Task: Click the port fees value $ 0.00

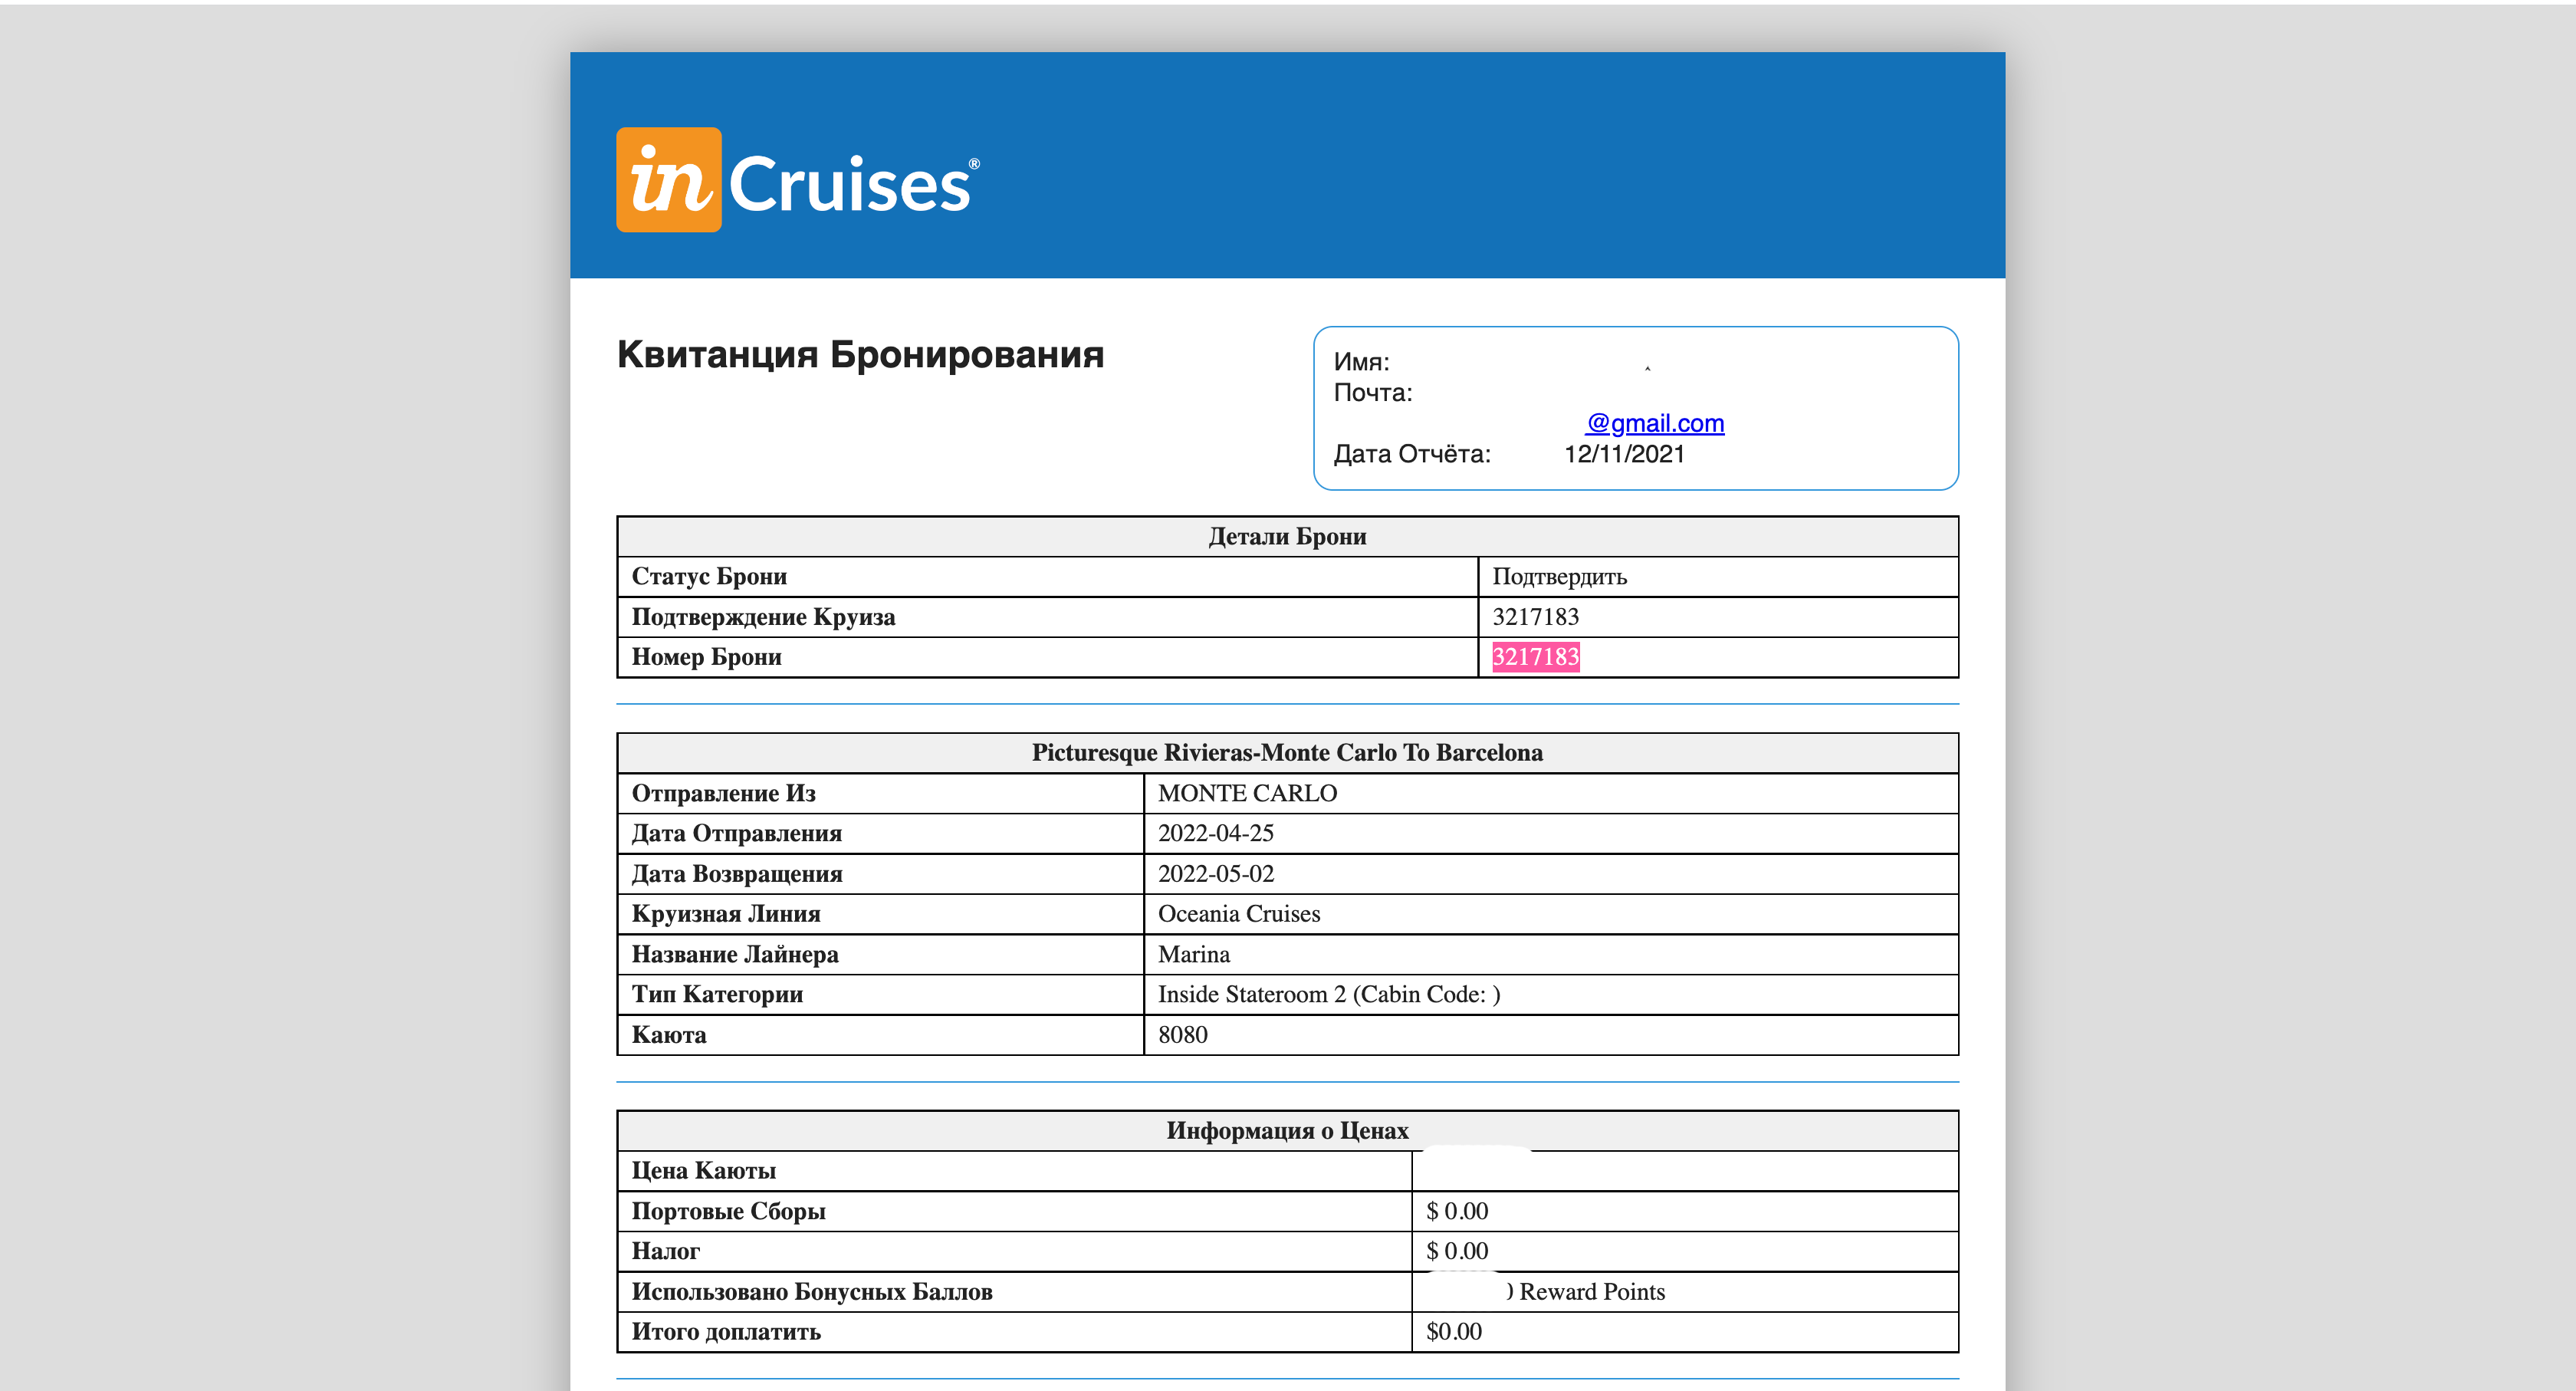Action: pos(1457,1211)
